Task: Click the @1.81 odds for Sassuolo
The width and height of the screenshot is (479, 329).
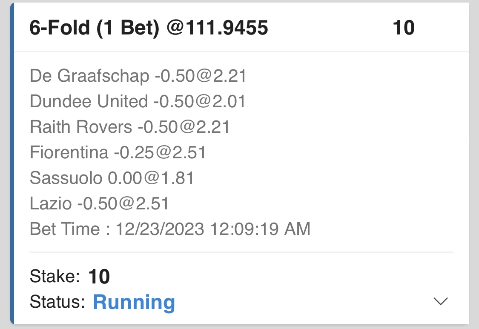Action: (x=168, y=178)
